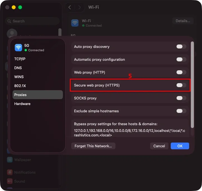Image resolution: width=202 pixels, height=191 pixels.
Task: Open Wallpaper settings icon in sidebar
Action: click(10, 160)
